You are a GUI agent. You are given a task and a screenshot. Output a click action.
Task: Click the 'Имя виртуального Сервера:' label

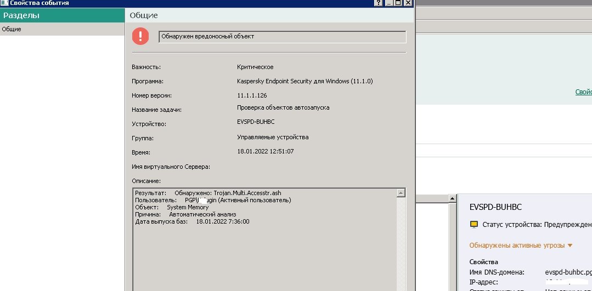171,167
